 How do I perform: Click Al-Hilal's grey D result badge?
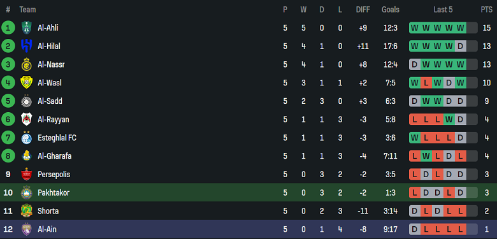click(460, 47)
